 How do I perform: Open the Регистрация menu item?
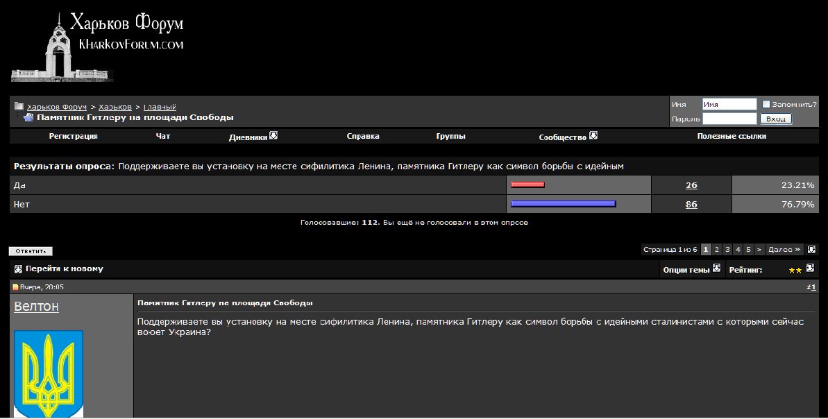coord(73,137)
